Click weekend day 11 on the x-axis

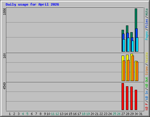coord(53,114)
